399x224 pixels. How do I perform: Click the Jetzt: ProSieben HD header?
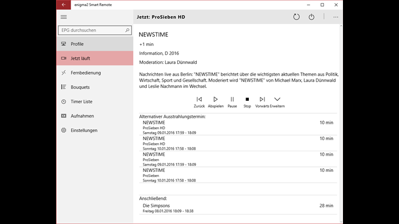coord(161,17)
